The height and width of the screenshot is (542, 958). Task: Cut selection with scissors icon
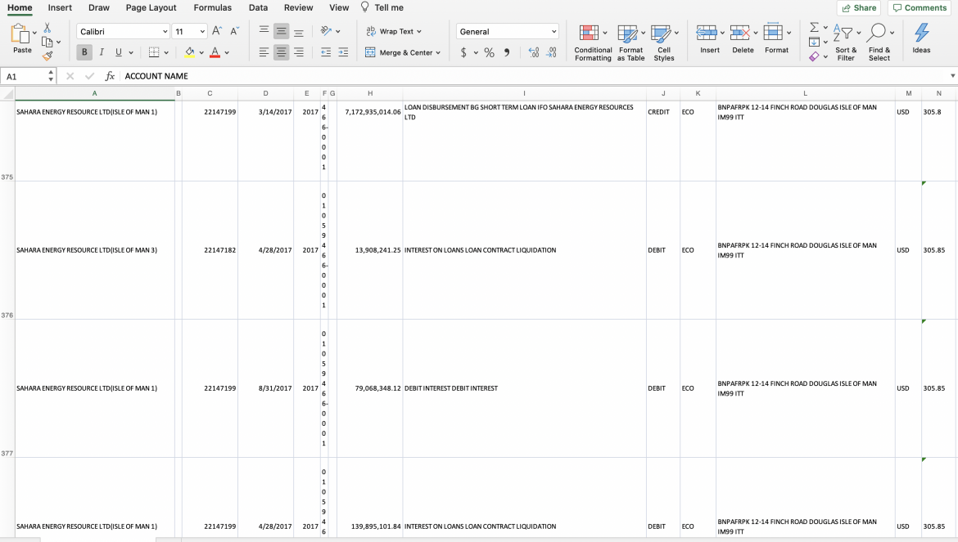[x=47, y=28]
